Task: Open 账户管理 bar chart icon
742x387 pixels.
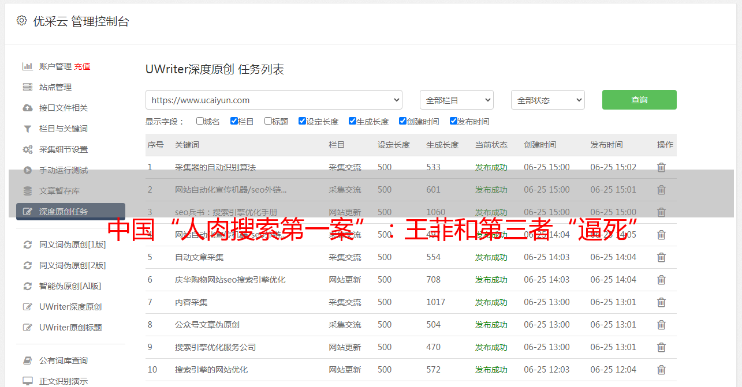Action: click(x=27, y=66)
